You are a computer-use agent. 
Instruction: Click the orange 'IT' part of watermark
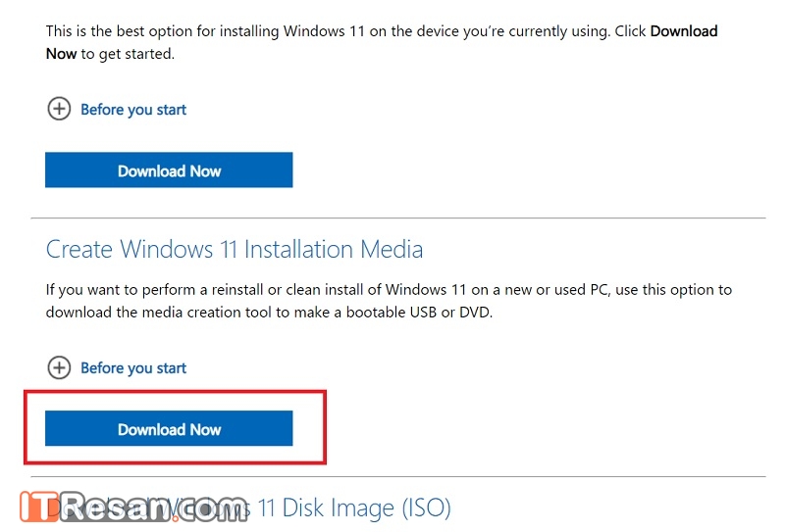coord(39,508)
